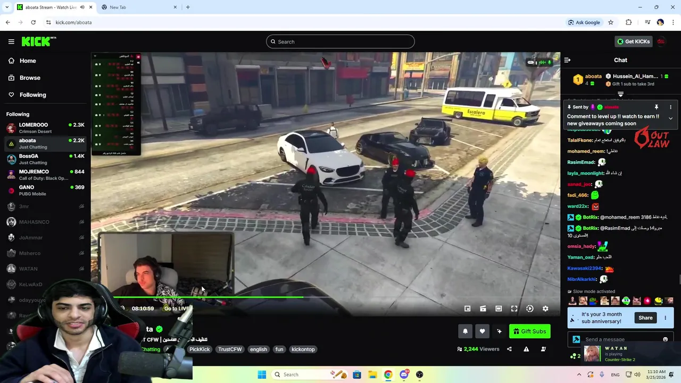Click the sparkle button left of Gift Subs
Viewport: 681px width, 383px height.
(499, 331)
